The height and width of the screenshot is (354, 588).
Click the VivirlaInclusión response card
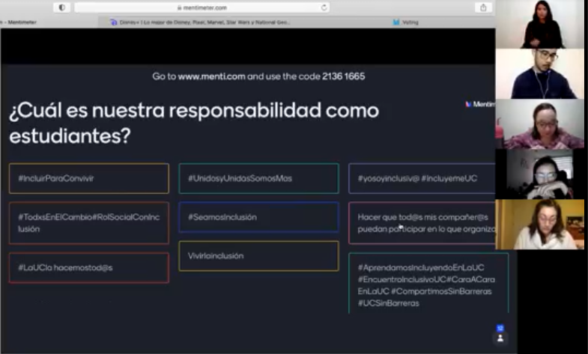pos(258,256)
